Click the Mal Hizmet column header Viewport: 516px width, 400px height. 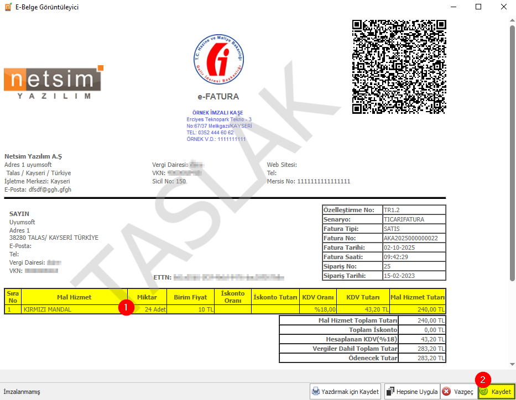tap(74, 297)
